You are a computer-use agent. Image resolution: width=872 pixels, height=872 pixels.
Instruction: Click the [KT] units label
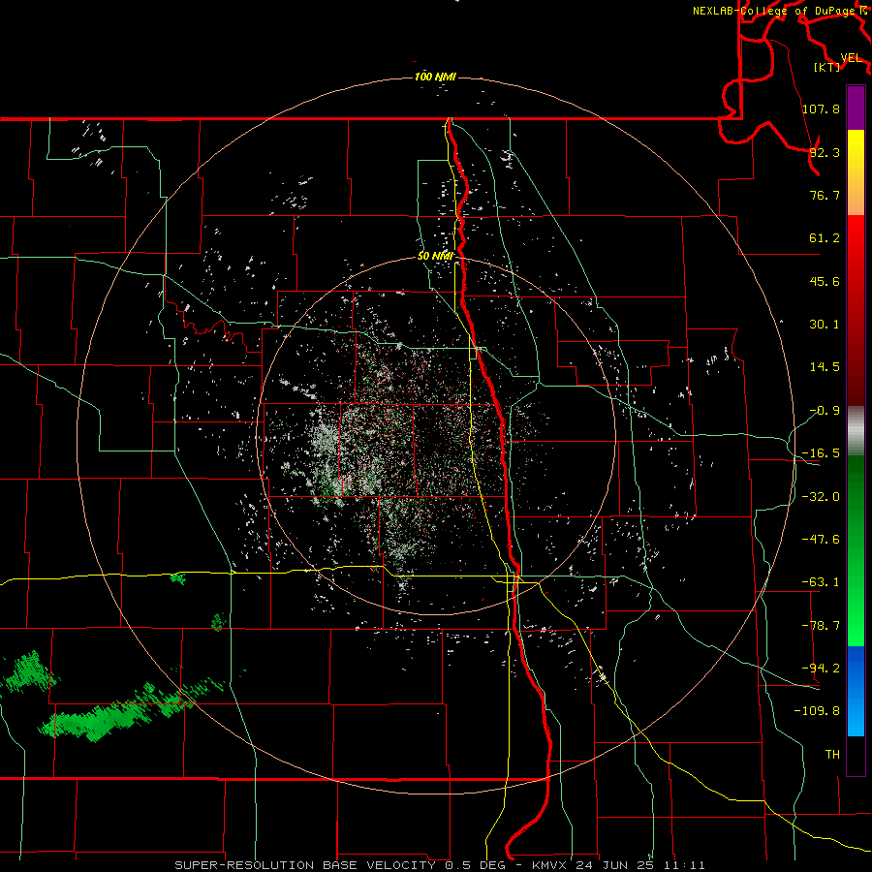pyautogui.click(x=826, y=67)
